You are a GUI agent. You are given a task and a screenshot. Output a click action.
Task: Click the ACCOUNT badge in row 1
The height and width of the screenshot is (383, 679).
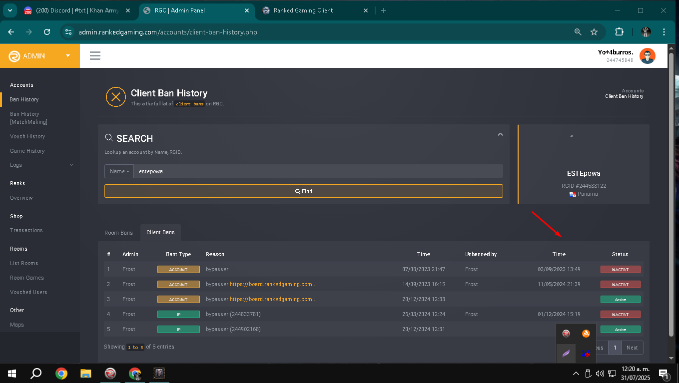(178, 270)
